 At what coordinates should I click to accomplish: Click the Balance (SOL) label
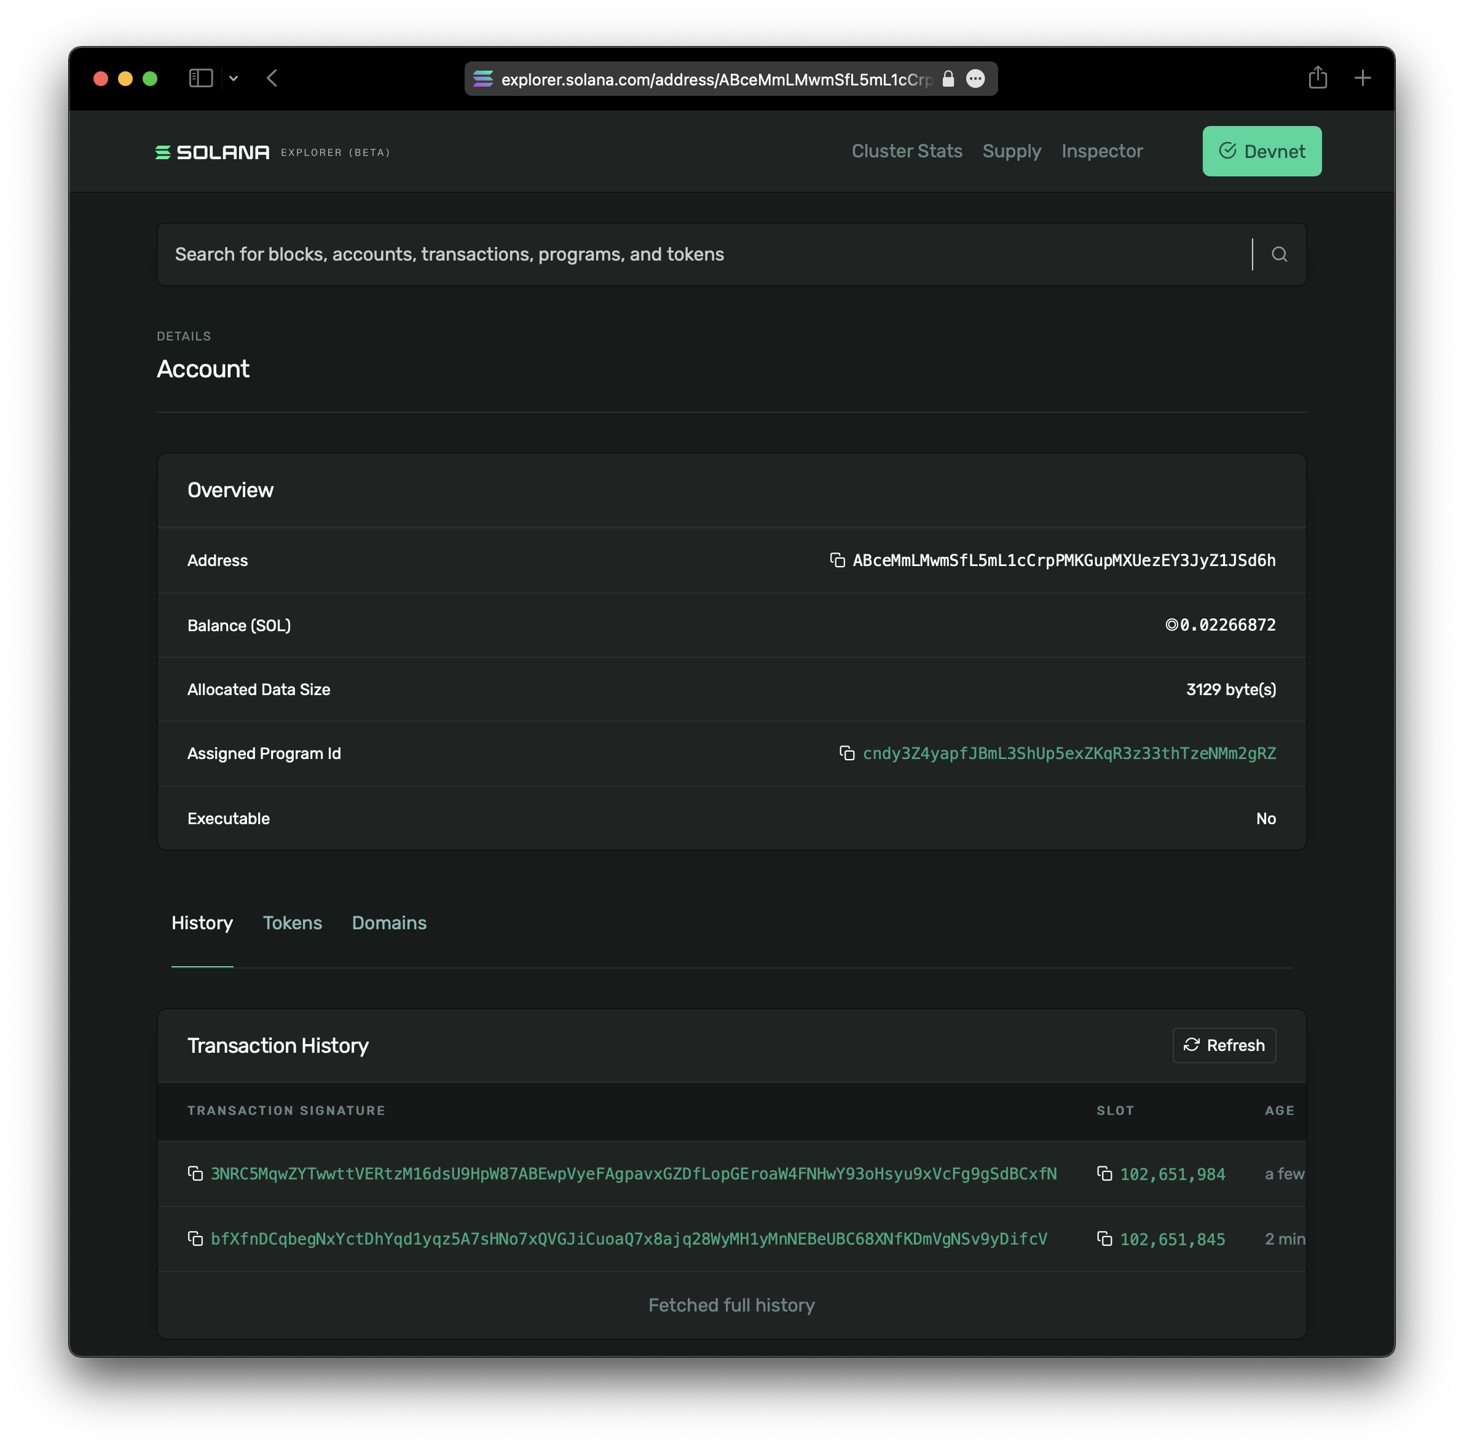pyautogui.click(x=238, y=625)
